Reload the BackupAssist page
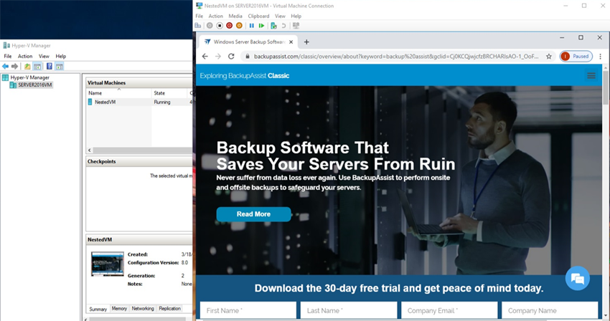The height and width of the screenshot is (321, 610). click(231, 57)
